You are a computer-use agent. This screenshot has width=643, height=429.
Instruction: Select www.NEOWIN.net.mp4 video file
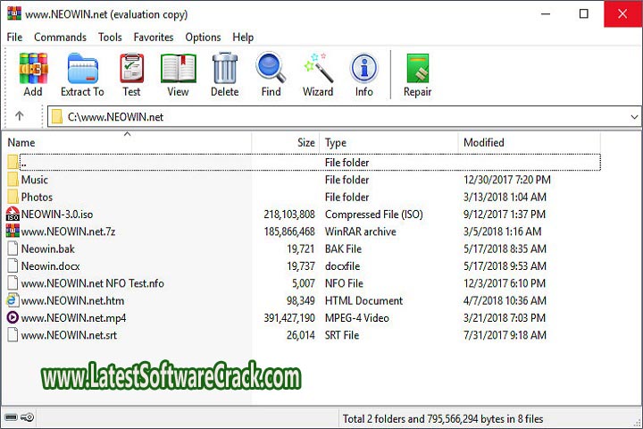(x=73, y=317)
